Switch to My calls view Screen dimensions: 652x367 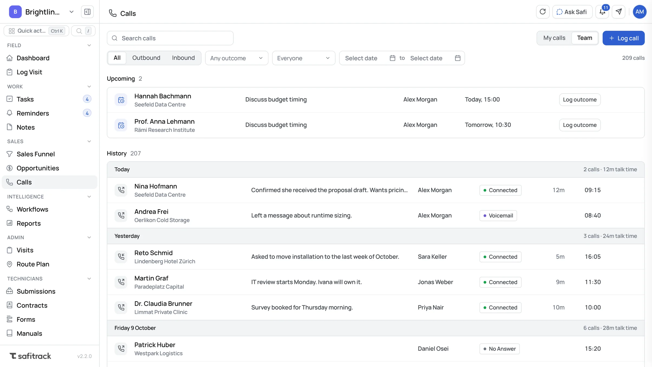(554, 38)
